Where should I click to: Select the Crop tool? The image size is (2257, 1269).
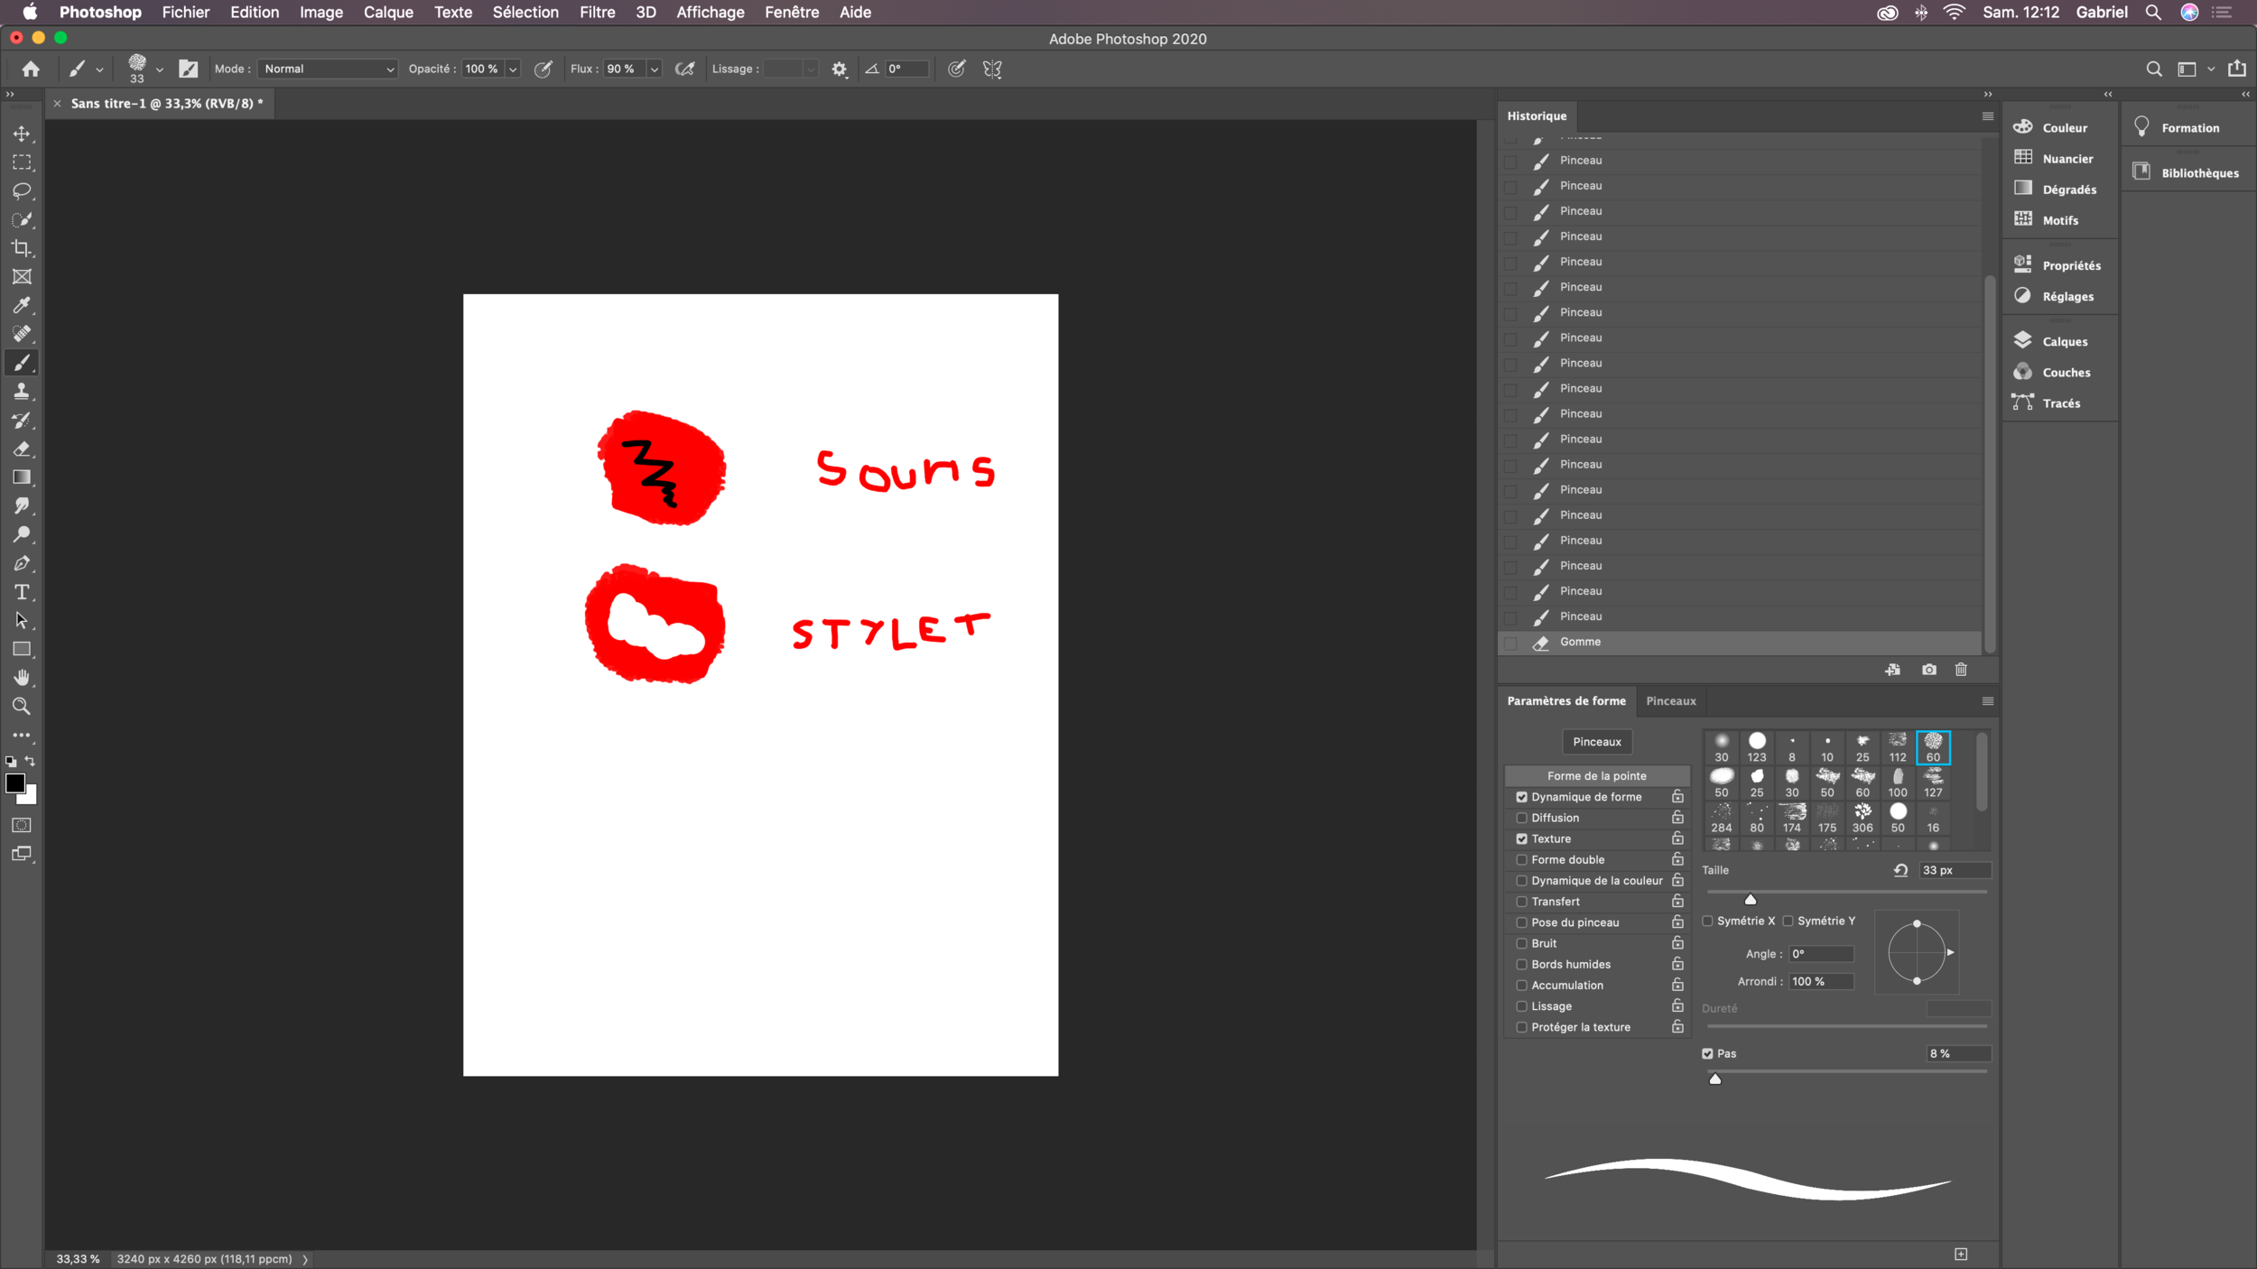22,248
